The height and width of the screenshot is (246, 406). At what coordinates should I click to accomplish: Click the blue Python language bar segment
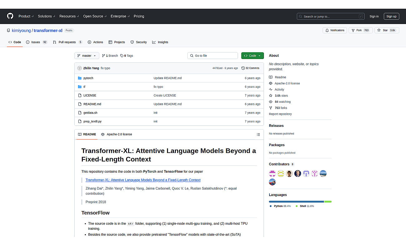coord(296,202)
